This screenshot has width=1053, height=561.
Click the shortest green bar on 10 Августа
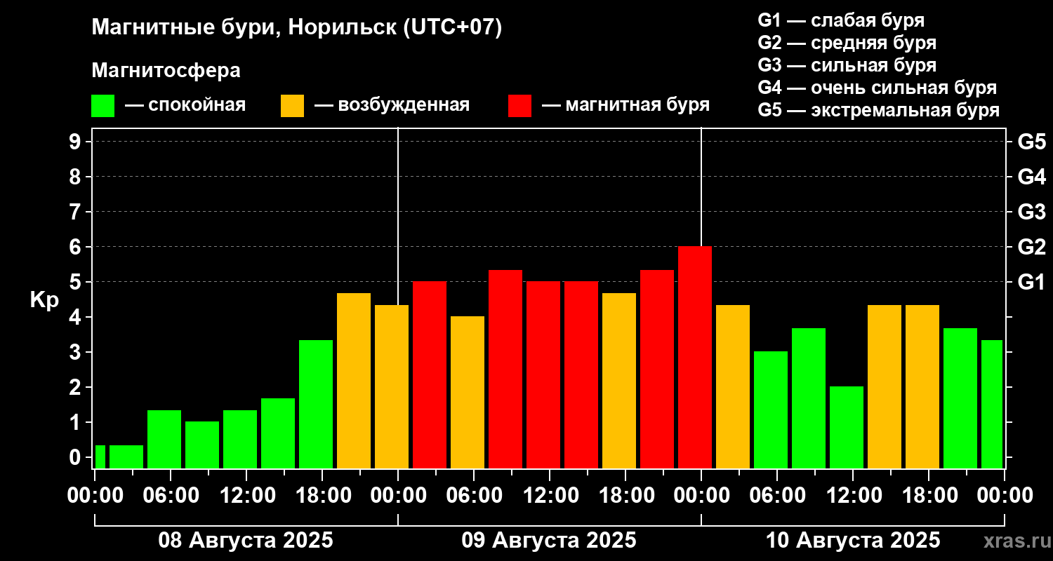point(847,427)
